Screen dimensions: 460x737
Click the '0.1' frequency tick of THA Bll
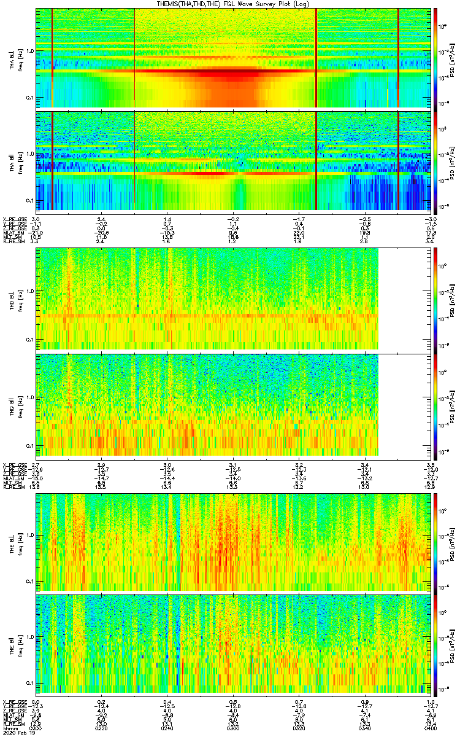coord(29,201)
